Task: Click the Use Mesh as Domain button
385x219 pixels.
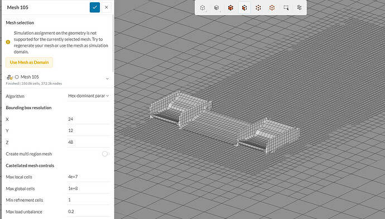Action: coord(29,62)
